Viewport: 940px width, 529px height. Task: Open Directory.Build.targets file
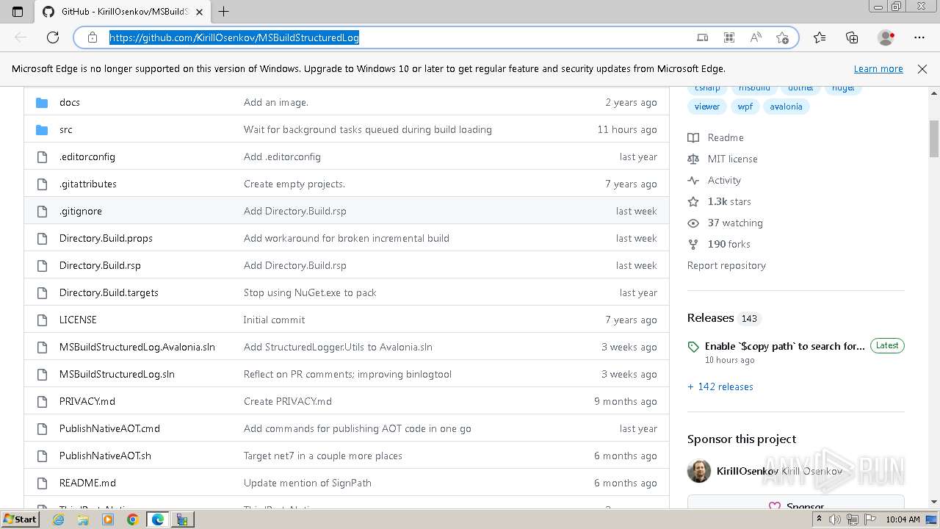click(x=109, y=292)
